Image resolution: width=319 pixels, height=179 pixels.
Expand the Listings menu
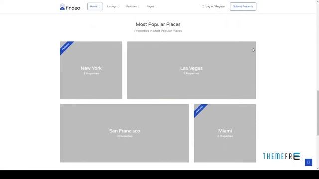tap(113, 6)
